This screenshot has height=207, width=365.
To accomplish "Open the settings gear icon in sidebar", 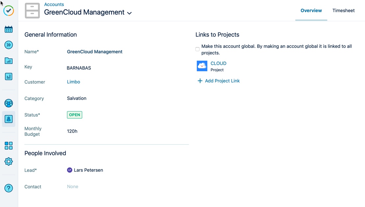I will coord(9,161).
